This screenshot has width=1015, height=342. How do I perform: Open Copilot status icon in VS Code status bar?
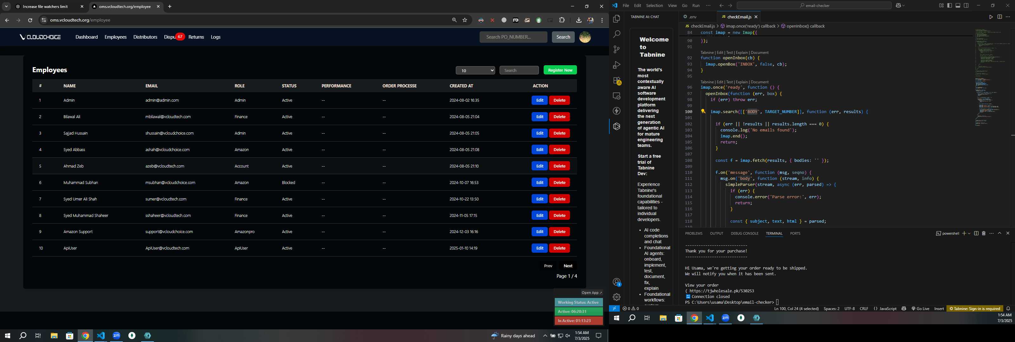pyautogui.click(x=903, y=308)
